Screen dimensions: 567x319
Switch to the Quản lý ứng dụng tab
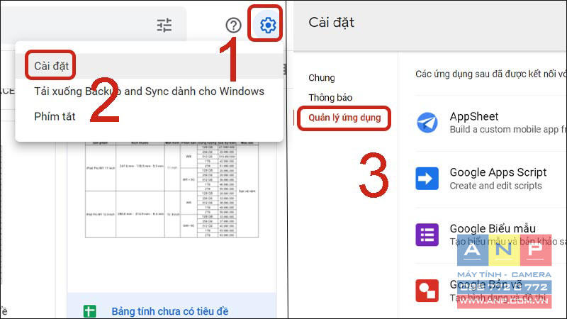(344, 118)
